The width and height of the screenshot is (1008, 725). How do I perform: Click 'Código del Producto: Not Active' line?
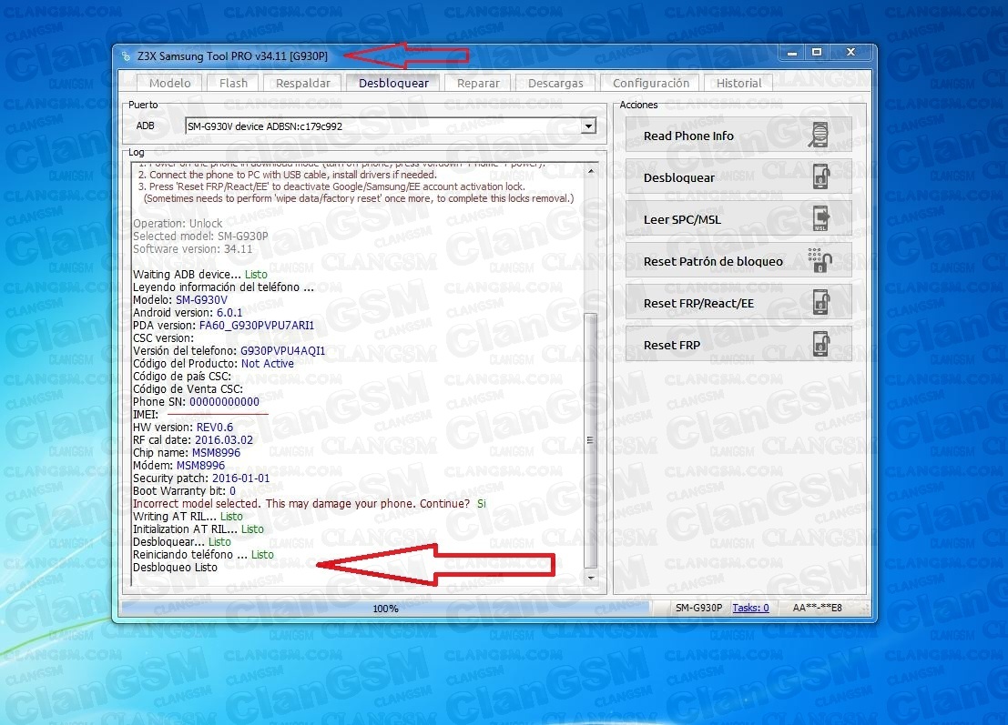coord(213,364)
